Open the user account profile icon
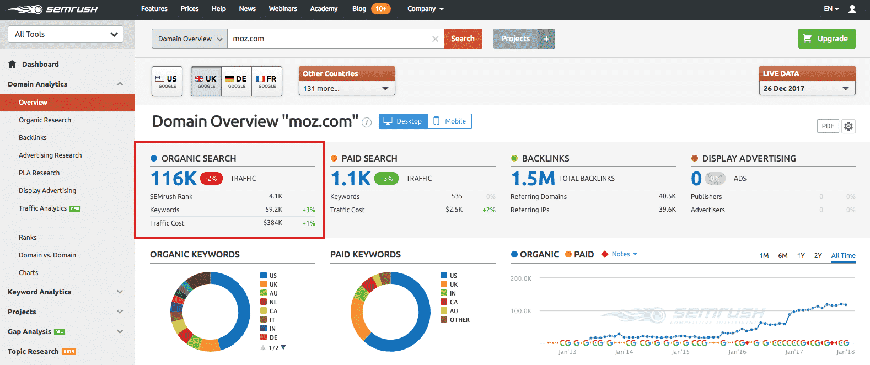This screenshot has height=365, width=870. click(852, 9)
